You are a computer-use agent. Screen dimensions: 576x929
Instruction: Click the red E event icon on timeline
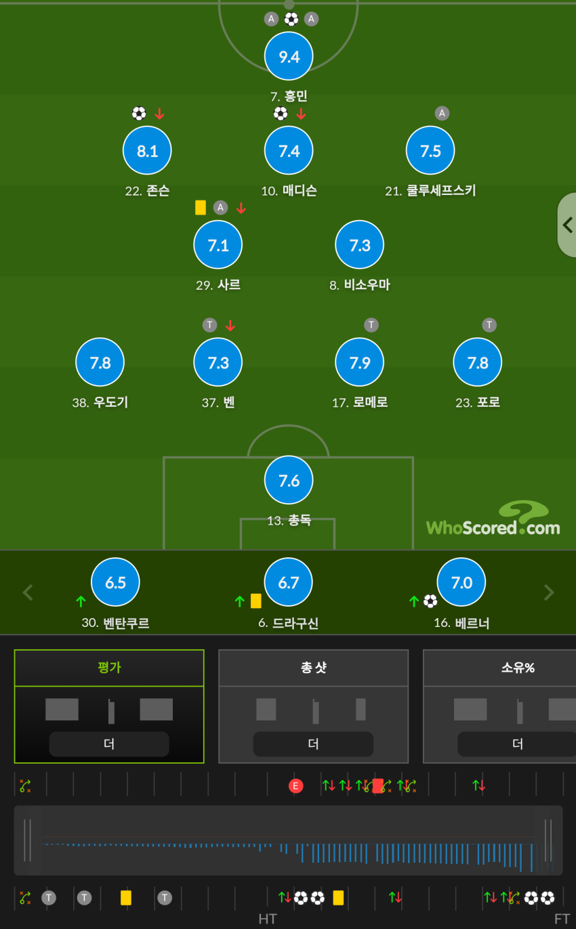[x=295, y=786]
